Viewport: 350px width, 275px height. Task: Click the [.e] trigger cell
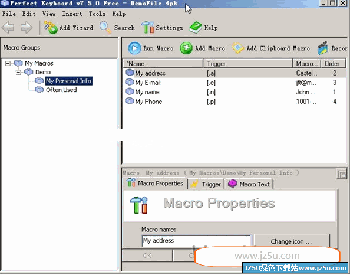click(x=211, y=83)
